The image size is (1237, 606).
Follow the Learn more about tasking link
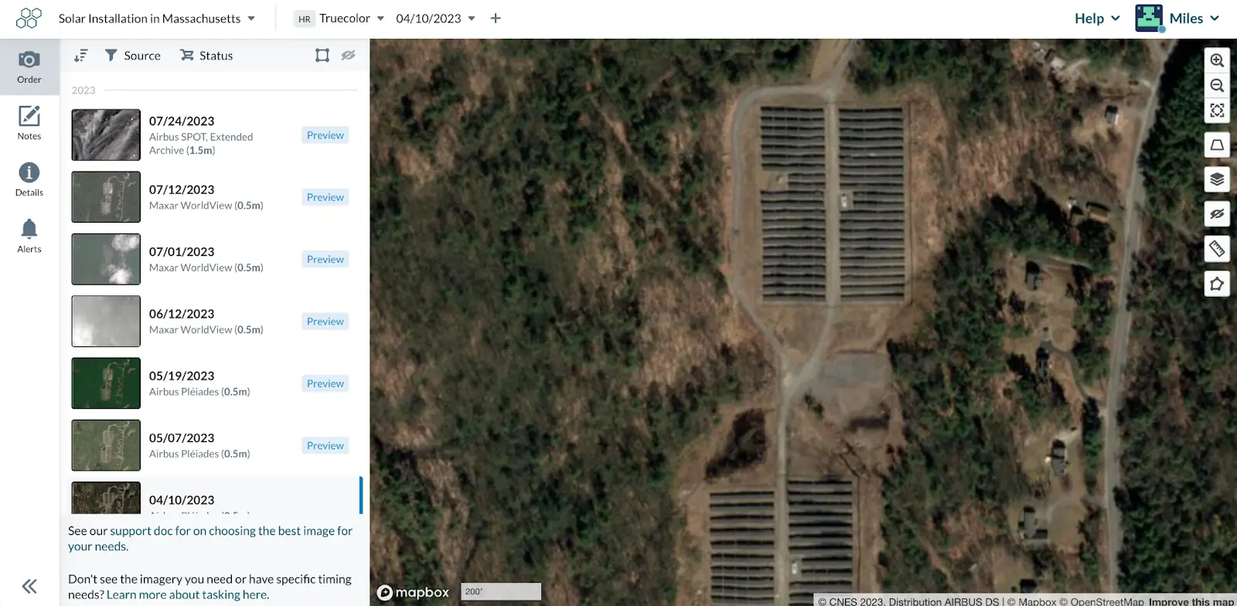188,594
